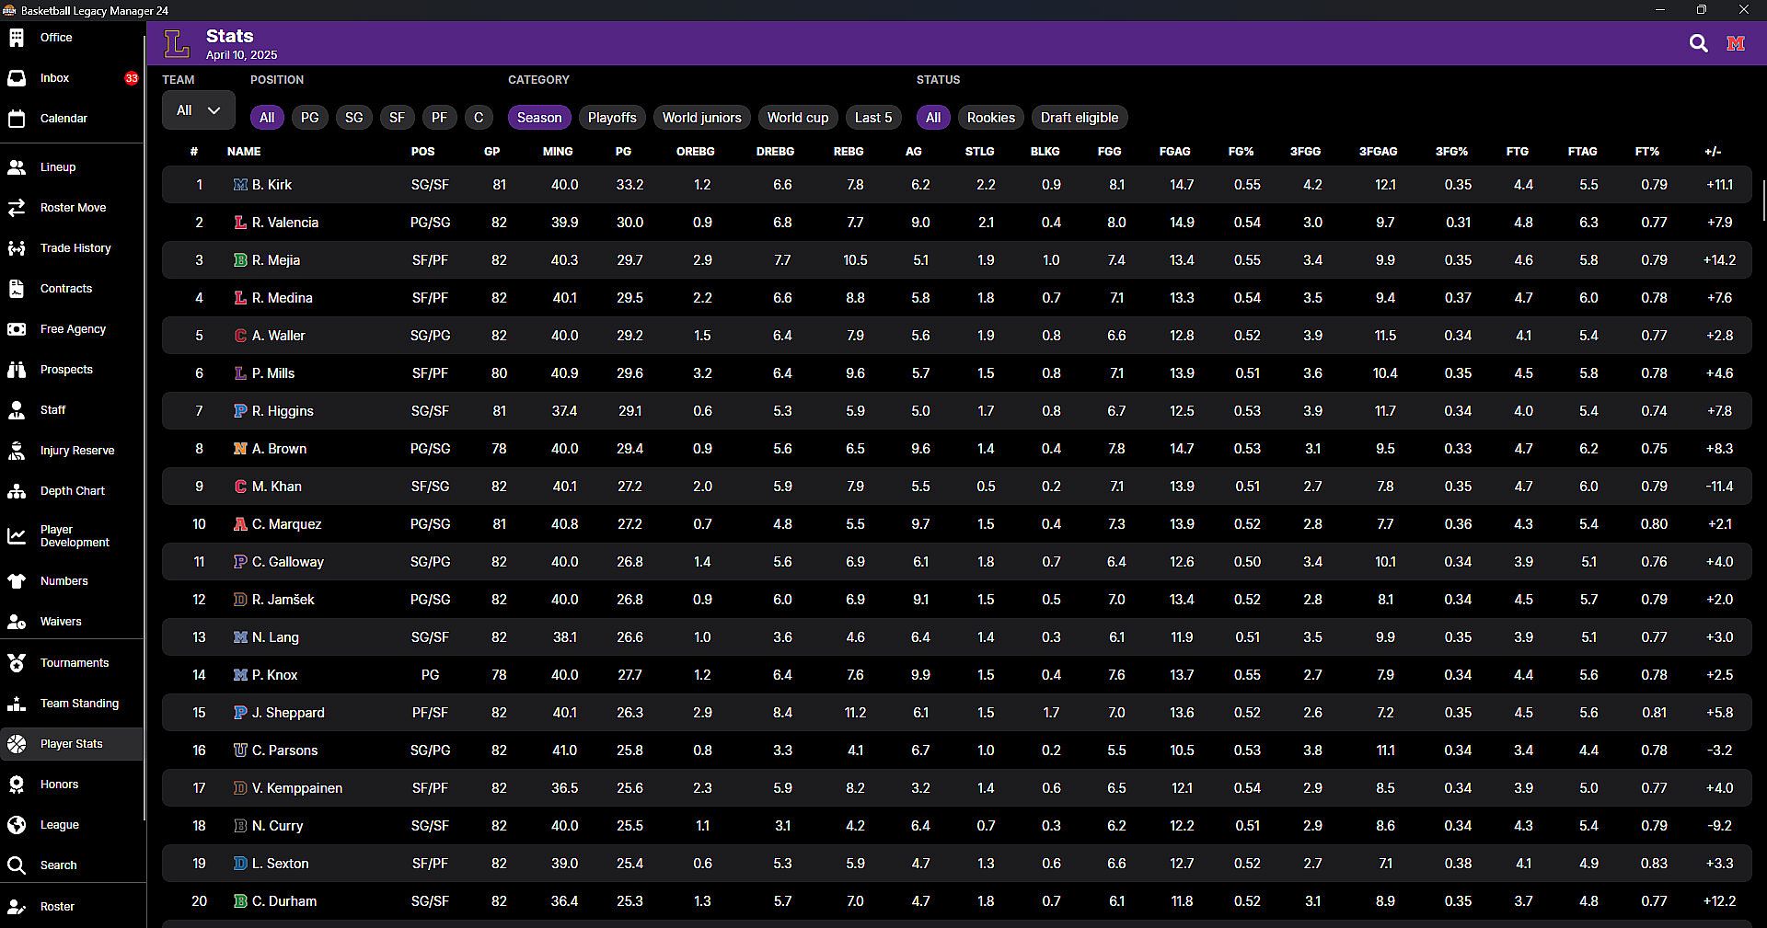Open the League globe icon
The image size is (1767, 928).
point(17,825)
